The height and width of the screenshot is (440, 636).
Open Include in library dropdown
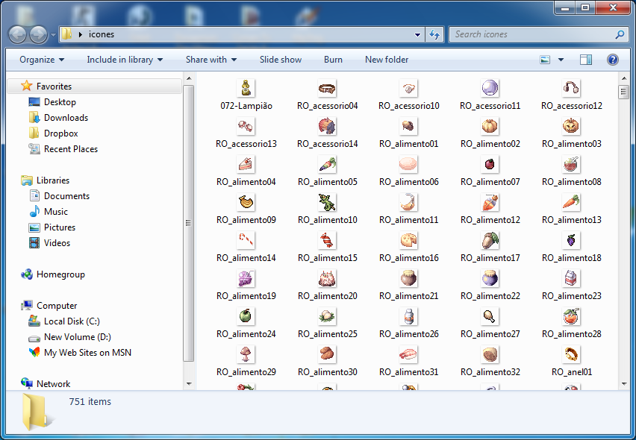point(125,60)
